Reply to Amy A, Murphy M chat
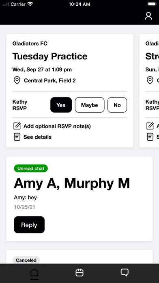Viewport: 159px width, 283px height. pyautogui.click(x=29, y=225)
